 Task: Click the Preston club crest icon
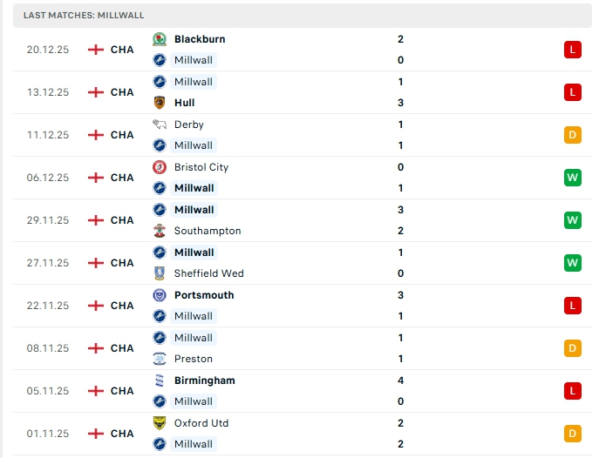pyautogui.click(x=160, y=359)
